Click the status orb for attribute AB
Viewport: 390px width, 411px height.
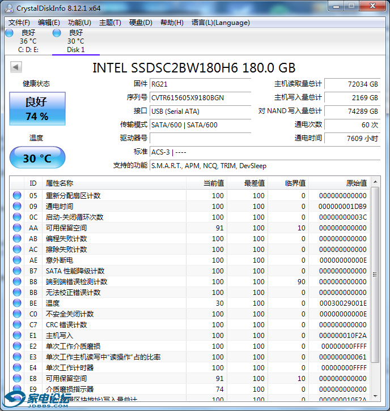point(17,238)
